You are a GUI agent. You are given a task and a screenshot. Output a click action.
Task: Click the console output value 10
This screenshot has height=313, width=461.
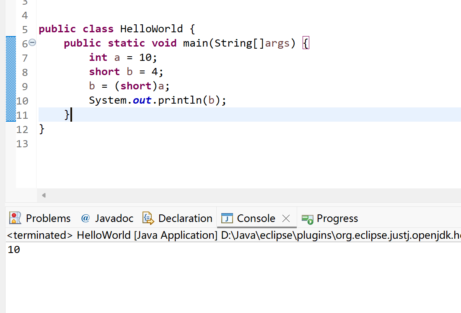point(14,250)
